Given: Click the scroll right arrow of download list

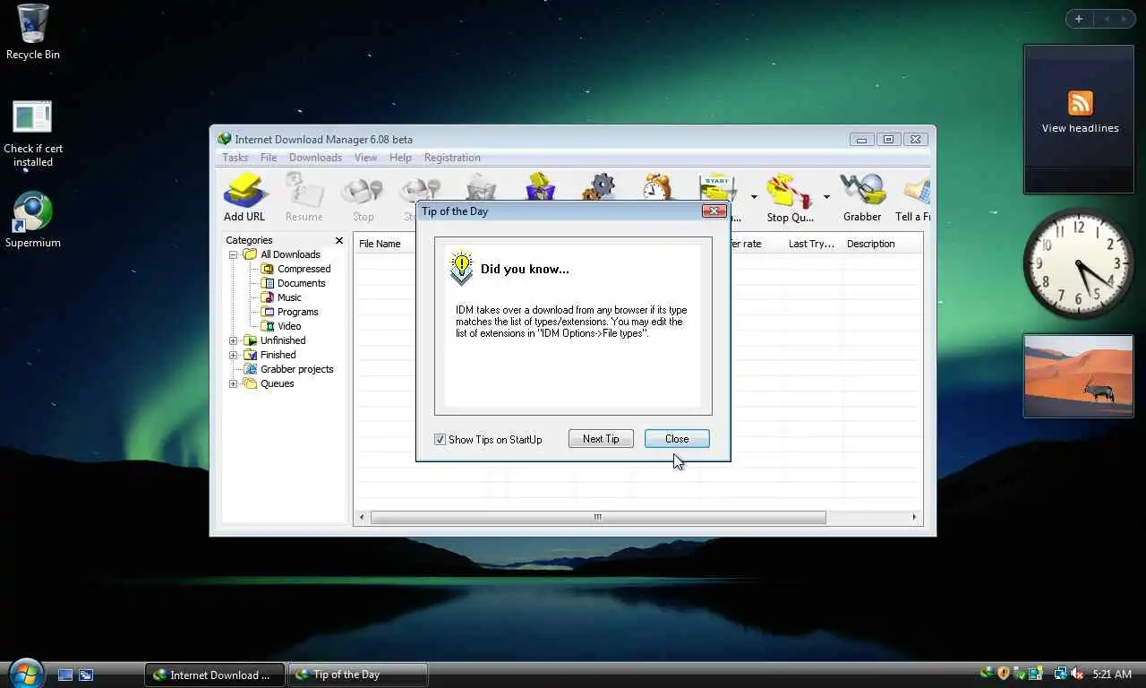Looking at the screenshot, I should [914, 517].
